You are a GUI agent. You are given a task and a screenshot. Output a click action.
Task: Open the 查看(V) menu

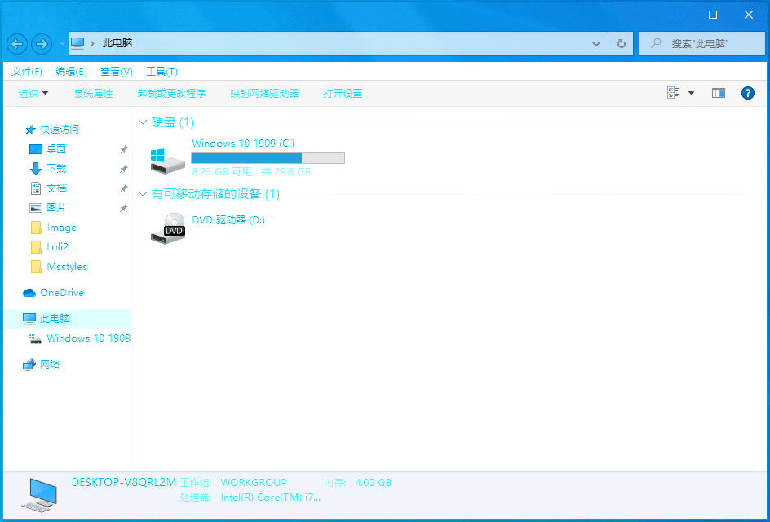117,72
